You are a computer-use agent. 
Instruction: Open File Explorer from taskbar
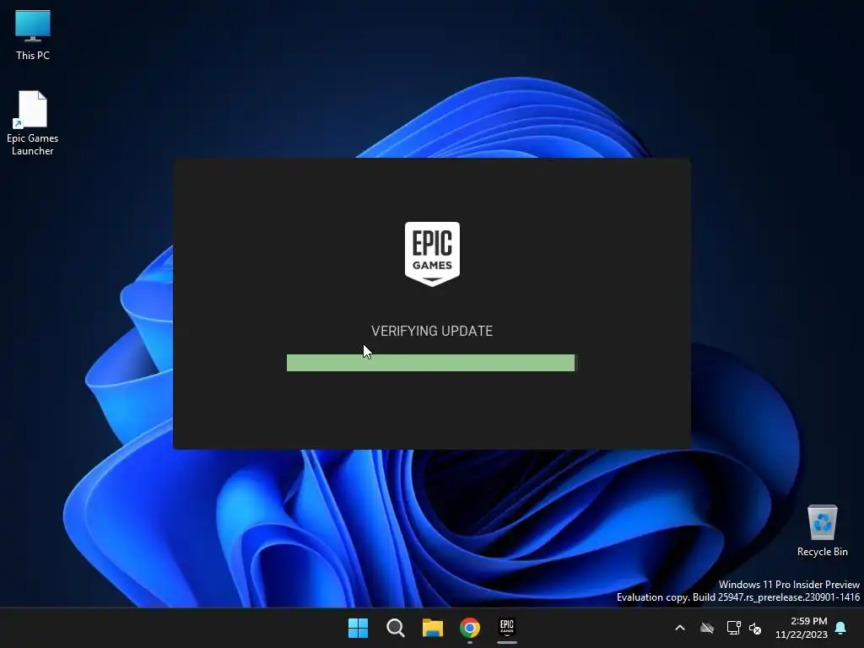[x=433, y=628]
